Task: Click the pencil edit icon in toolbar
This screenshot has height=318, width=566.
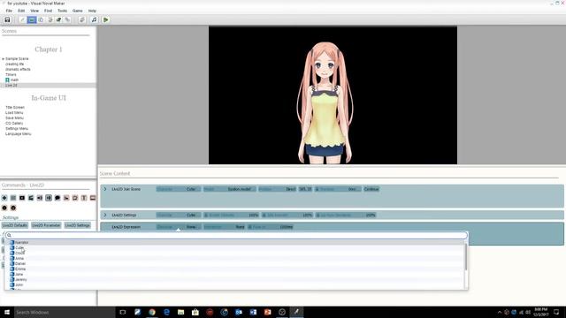Action: (x=22, y=19)
